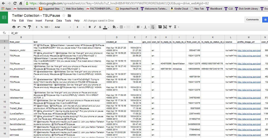
Task: Open the View menu
Action: coord(30,20)
